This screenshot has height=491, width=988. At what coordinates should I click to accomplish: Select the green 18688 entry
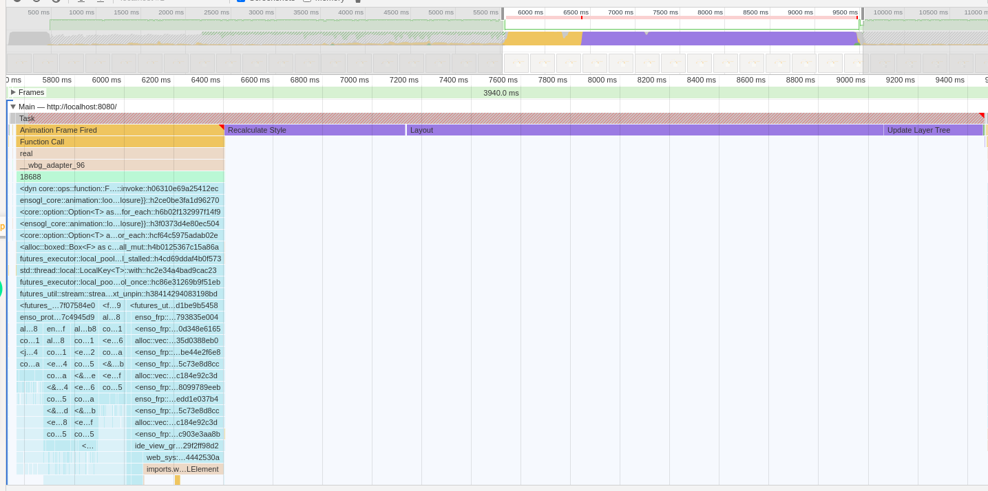(120, 177)
